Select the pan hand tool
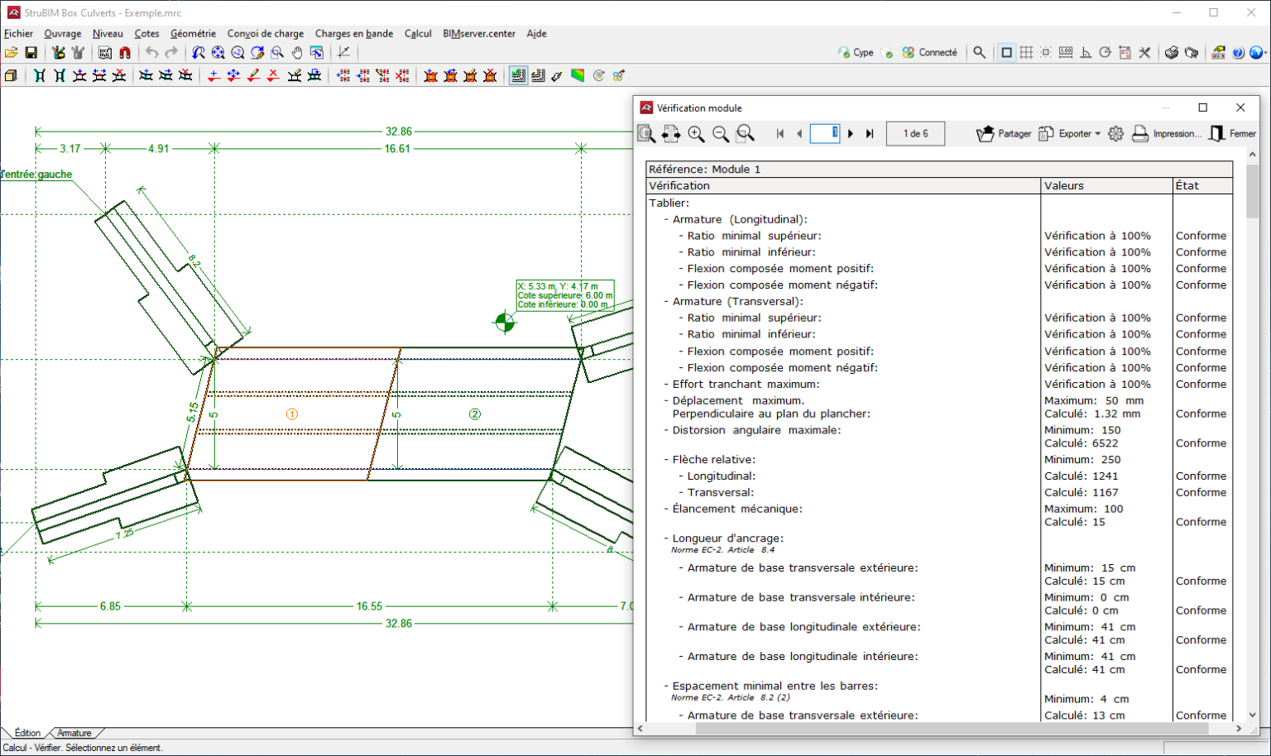The width and height of the screenshot is (1271, 756). click(x=297, y=52)
